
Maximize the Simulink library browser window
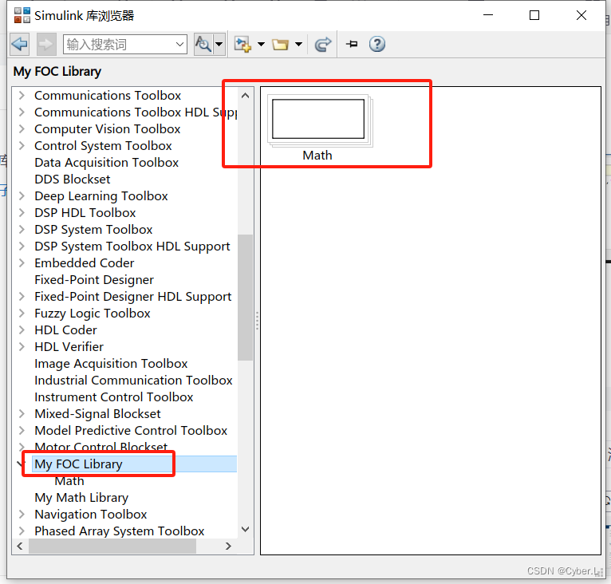[534, 15]
